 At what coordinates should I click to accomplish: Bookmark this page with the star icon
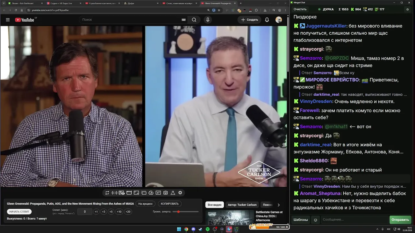click(219, 10)
